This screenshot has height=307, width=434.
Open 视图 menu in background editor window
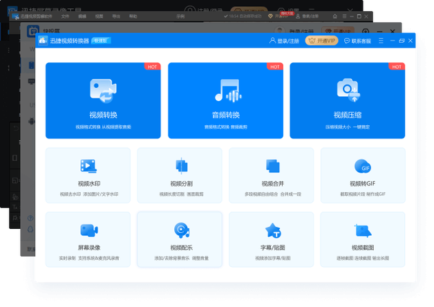pyautogui.click(x=99, y=17)
